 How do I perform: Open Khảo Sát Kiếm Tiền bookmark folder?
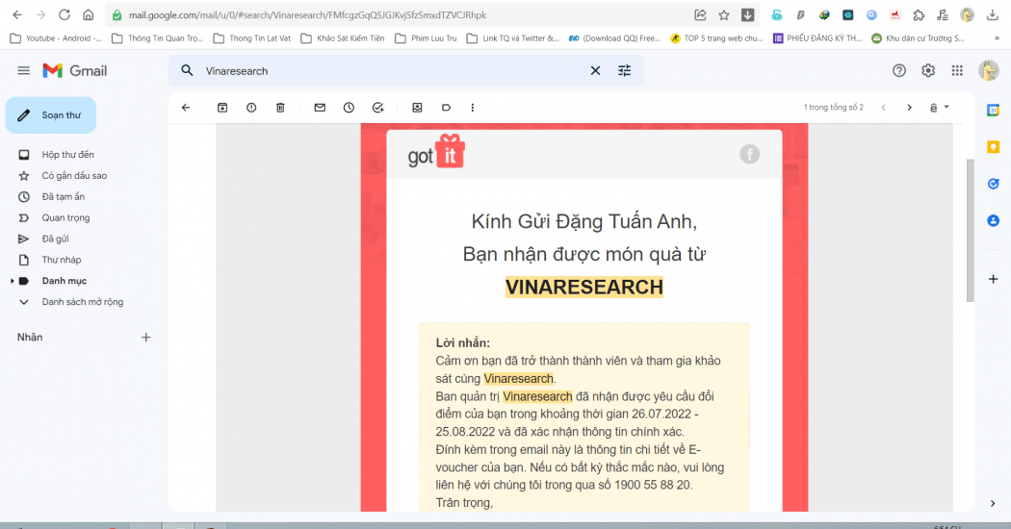pyautogui.click(x=343, y=38)
